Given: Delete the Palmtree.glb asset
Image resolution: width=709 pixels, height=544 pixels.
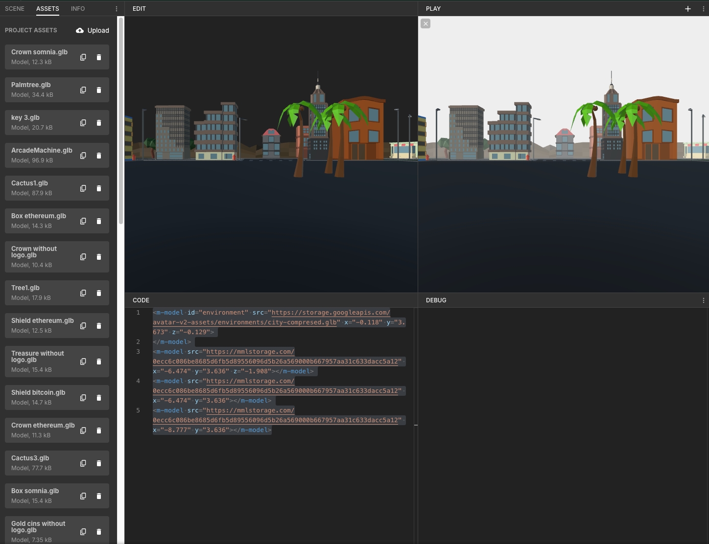Looking at the screenshot, I should (99, 90).
